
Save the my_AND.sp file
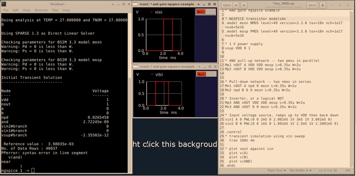click(x=312, y=5)
